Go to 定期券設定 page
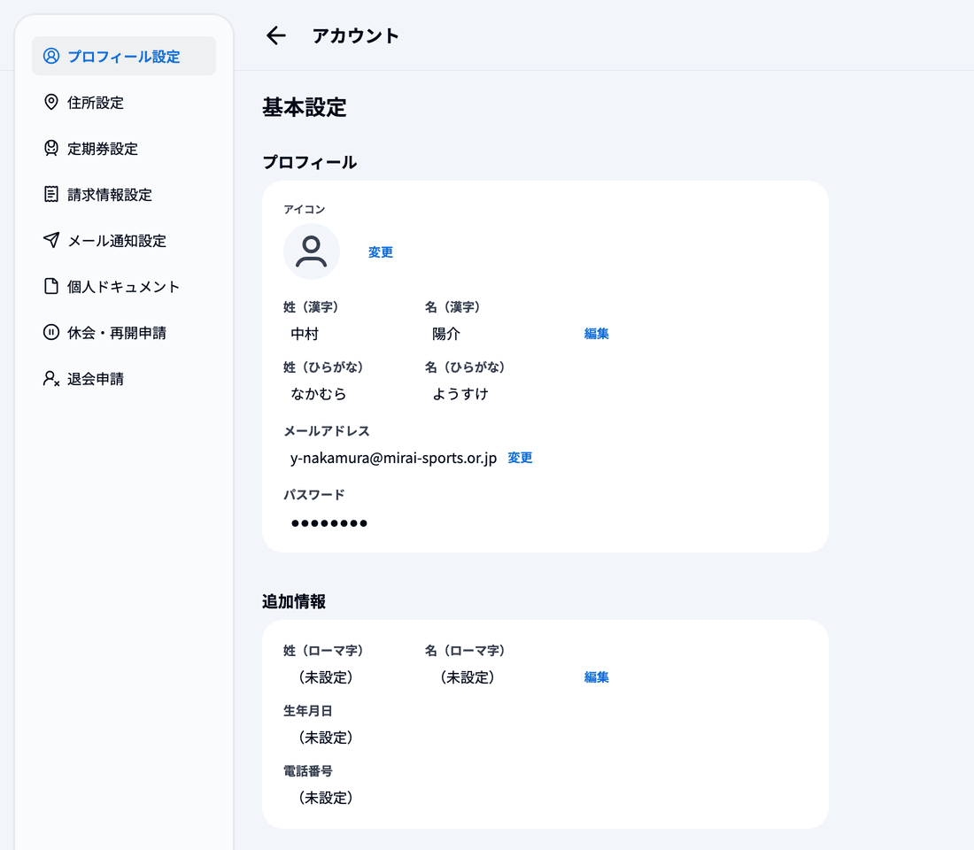 click(124, 148)
